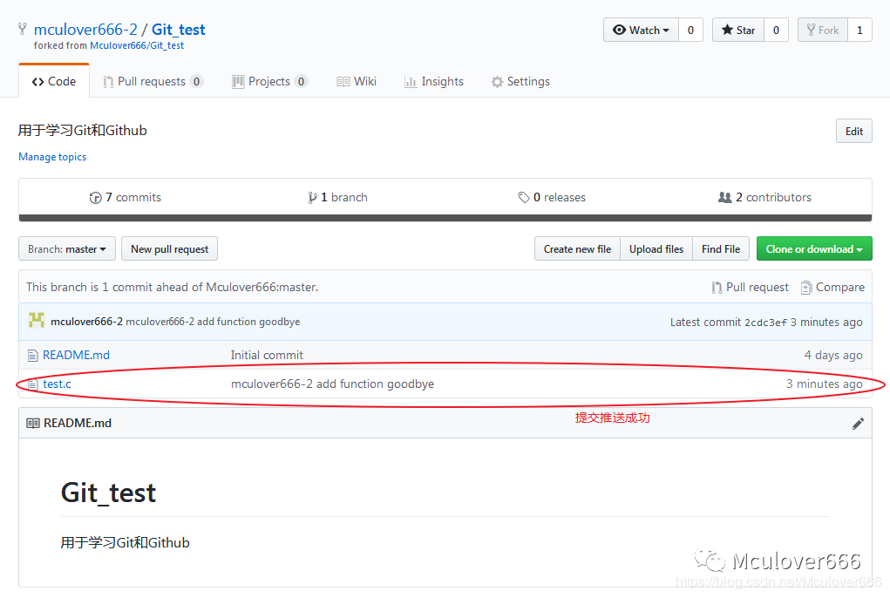Click the pencil icon to edit README
The width and height of the screenshot is (890, 598).
(x=858, y=424)
